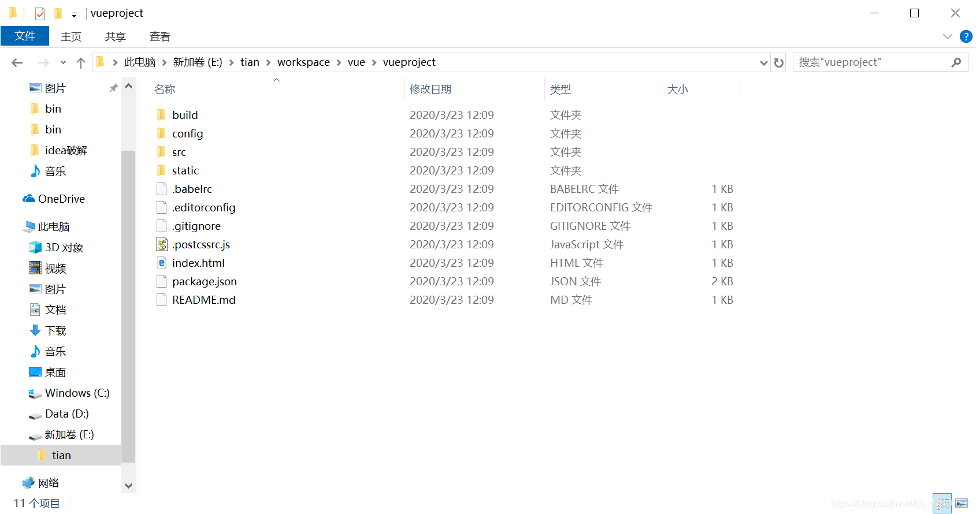
Task: Open the address bar history dropdown
Action: [764, 62]
